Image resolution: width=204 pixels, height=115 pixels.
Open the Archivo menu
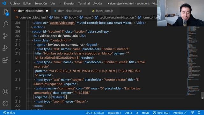(15, 4)
